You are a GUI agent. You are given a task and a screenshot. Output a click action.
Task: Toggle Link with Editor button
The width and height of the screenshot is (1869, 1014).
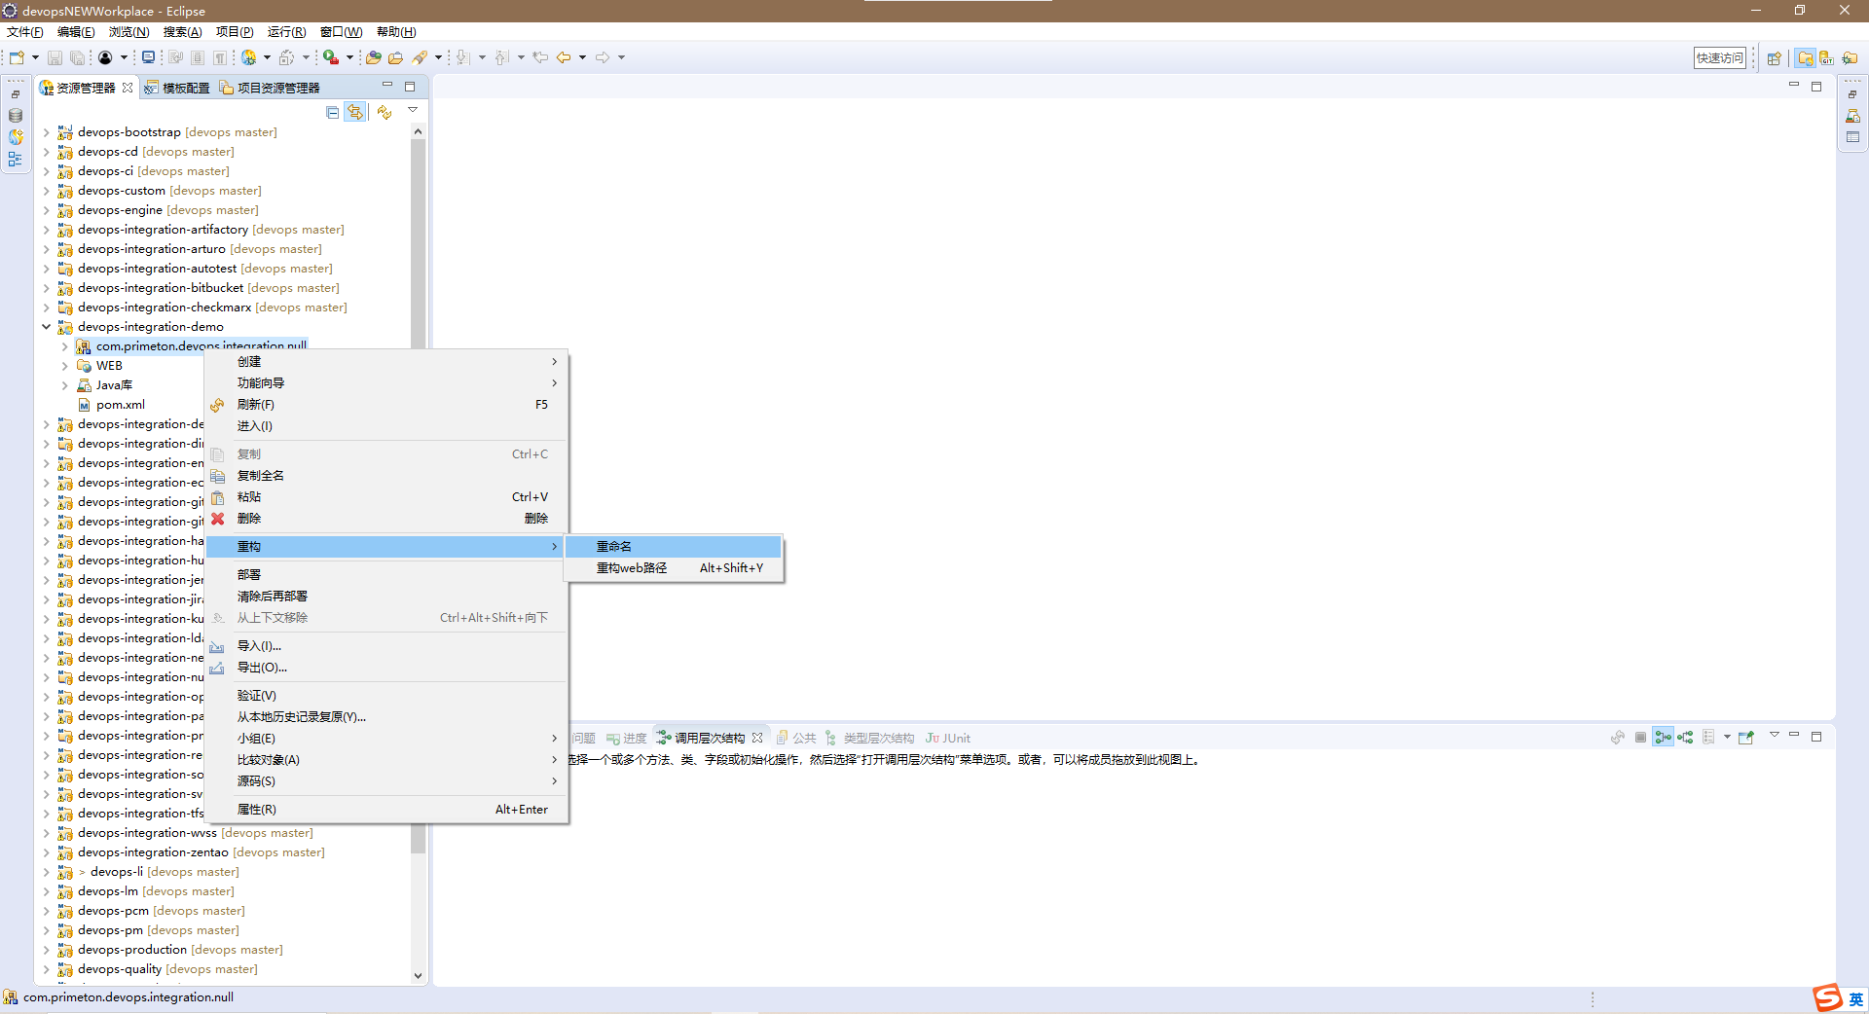click(355, 113)
